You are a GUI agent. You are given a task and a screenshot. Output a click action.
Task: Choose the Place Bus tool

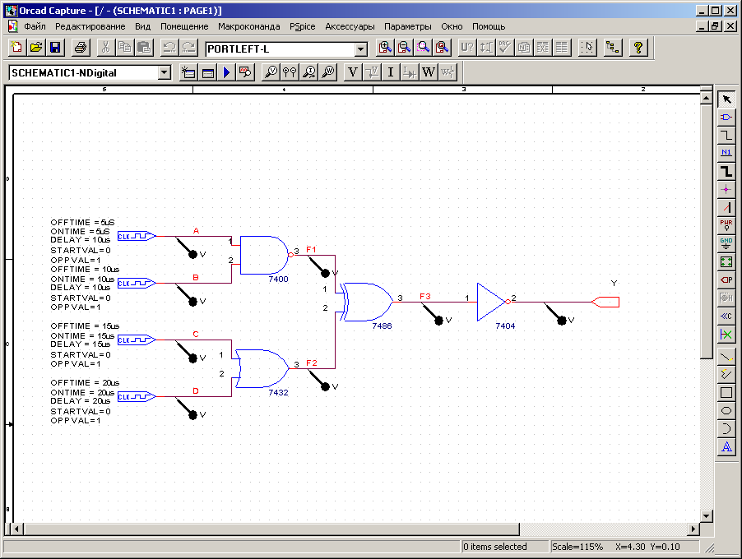tap(726, 171)
